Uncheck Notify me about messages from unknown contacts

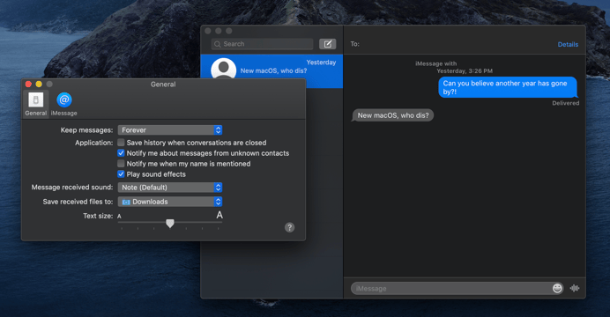121,153
